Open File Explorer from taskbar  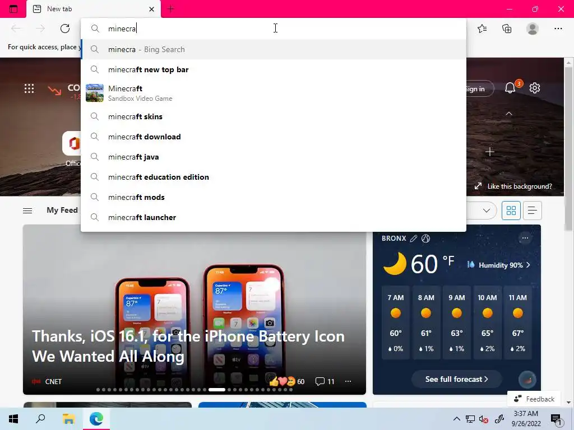pyautogui.click(x=68, y=419)
